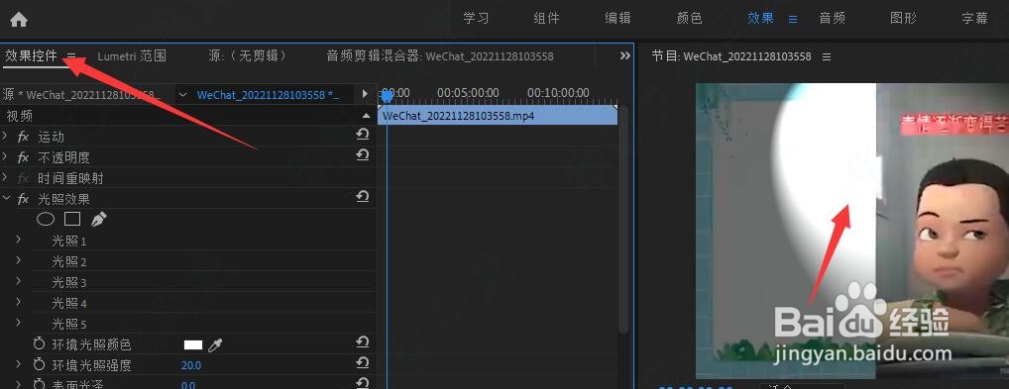
Task: Toggle animation stopwatch for 环境光照颜色
Action: (x=40, y=344)
